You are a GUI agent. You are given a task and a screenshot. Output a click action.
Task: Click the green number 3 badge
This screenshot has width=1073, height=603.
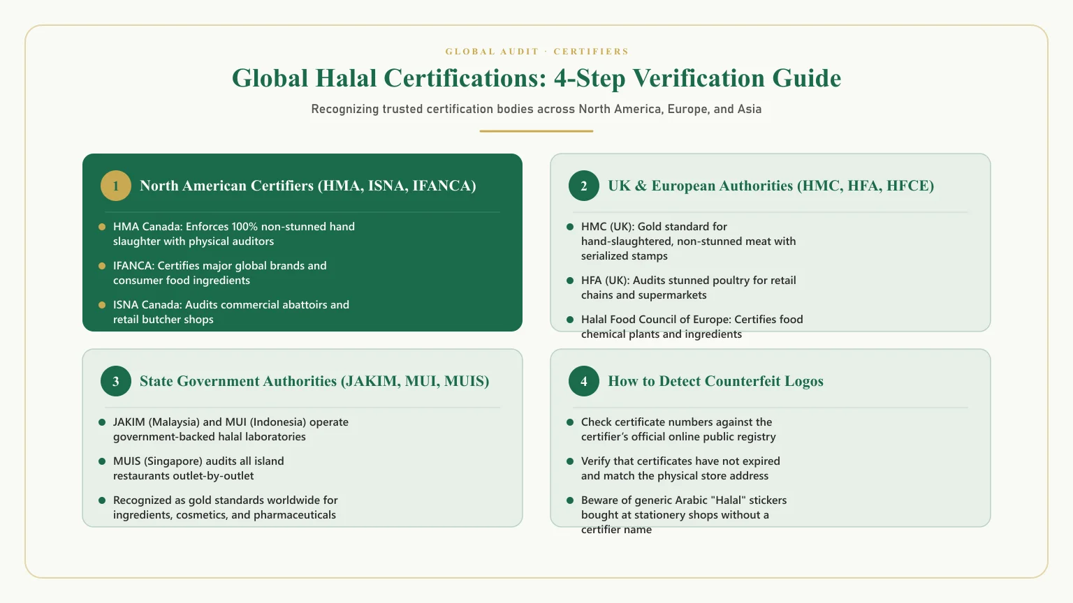pos(116,381)
